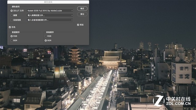Toggle the 预览 checkbox

tap(78, 25)
